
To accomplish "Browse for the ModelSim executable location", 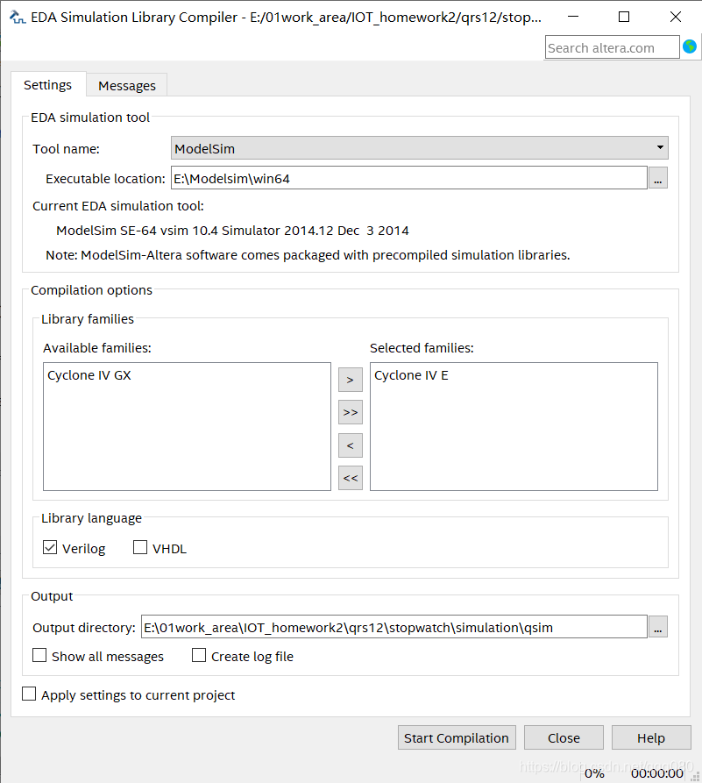I will point(657,178).
